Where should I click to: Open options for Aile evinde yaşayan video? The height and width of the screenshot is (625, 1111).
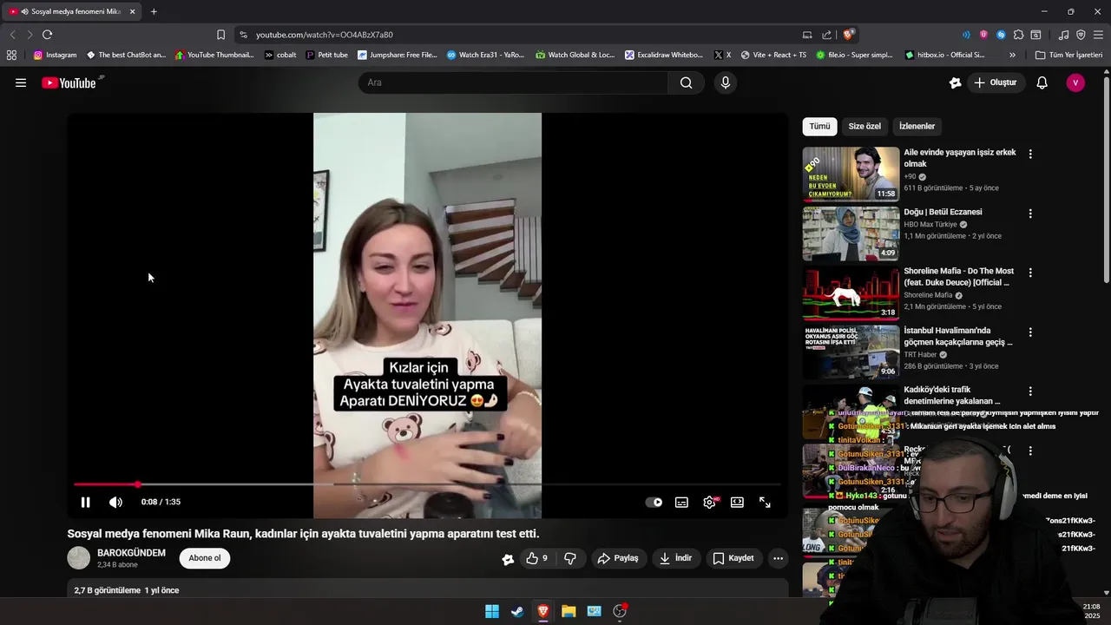point(1030,154)
